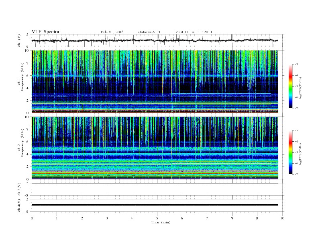
Task: Click the 'ch.1(V)' waveform axis label
Action: [19, 40]
